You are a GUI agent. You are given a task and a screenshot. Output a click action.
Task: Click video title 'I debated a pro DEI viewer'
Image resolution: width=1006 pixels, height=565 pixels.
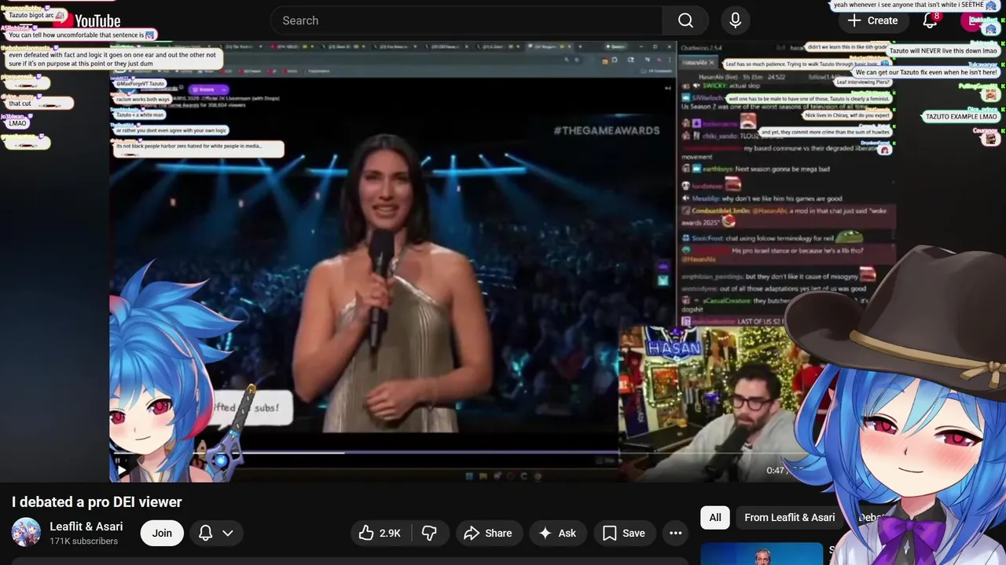click(x=97, y=502)
